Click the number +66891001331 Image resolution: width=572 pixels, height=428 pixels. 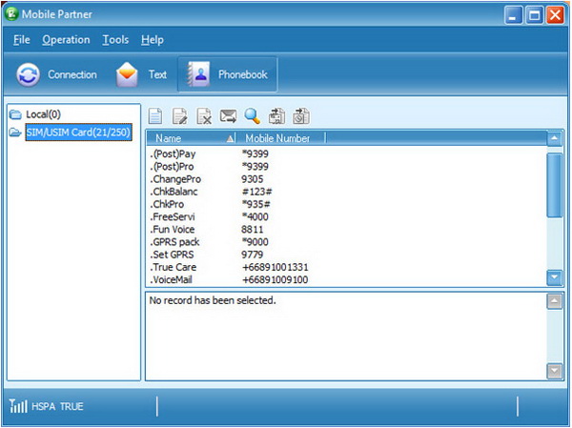coord(276,268)
